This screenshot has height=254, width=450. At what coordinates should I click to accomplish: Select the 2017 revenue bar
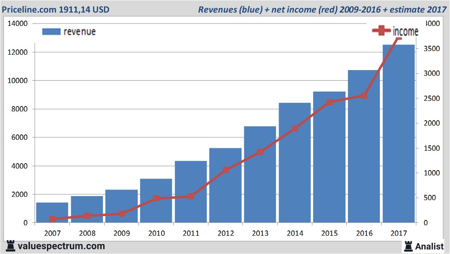pos(399,133)
